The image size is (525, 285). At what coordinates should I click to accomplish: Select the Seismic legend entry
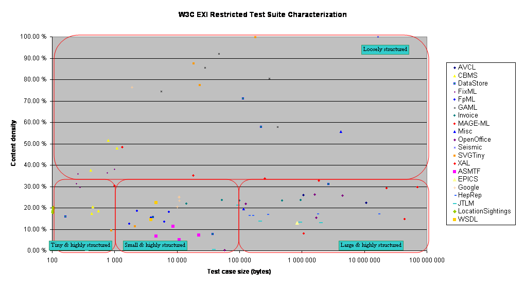(x=470, y=147)
